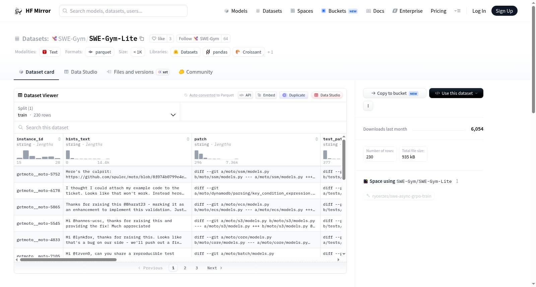Click the HF Mirror logo icon

coord(18,11)
